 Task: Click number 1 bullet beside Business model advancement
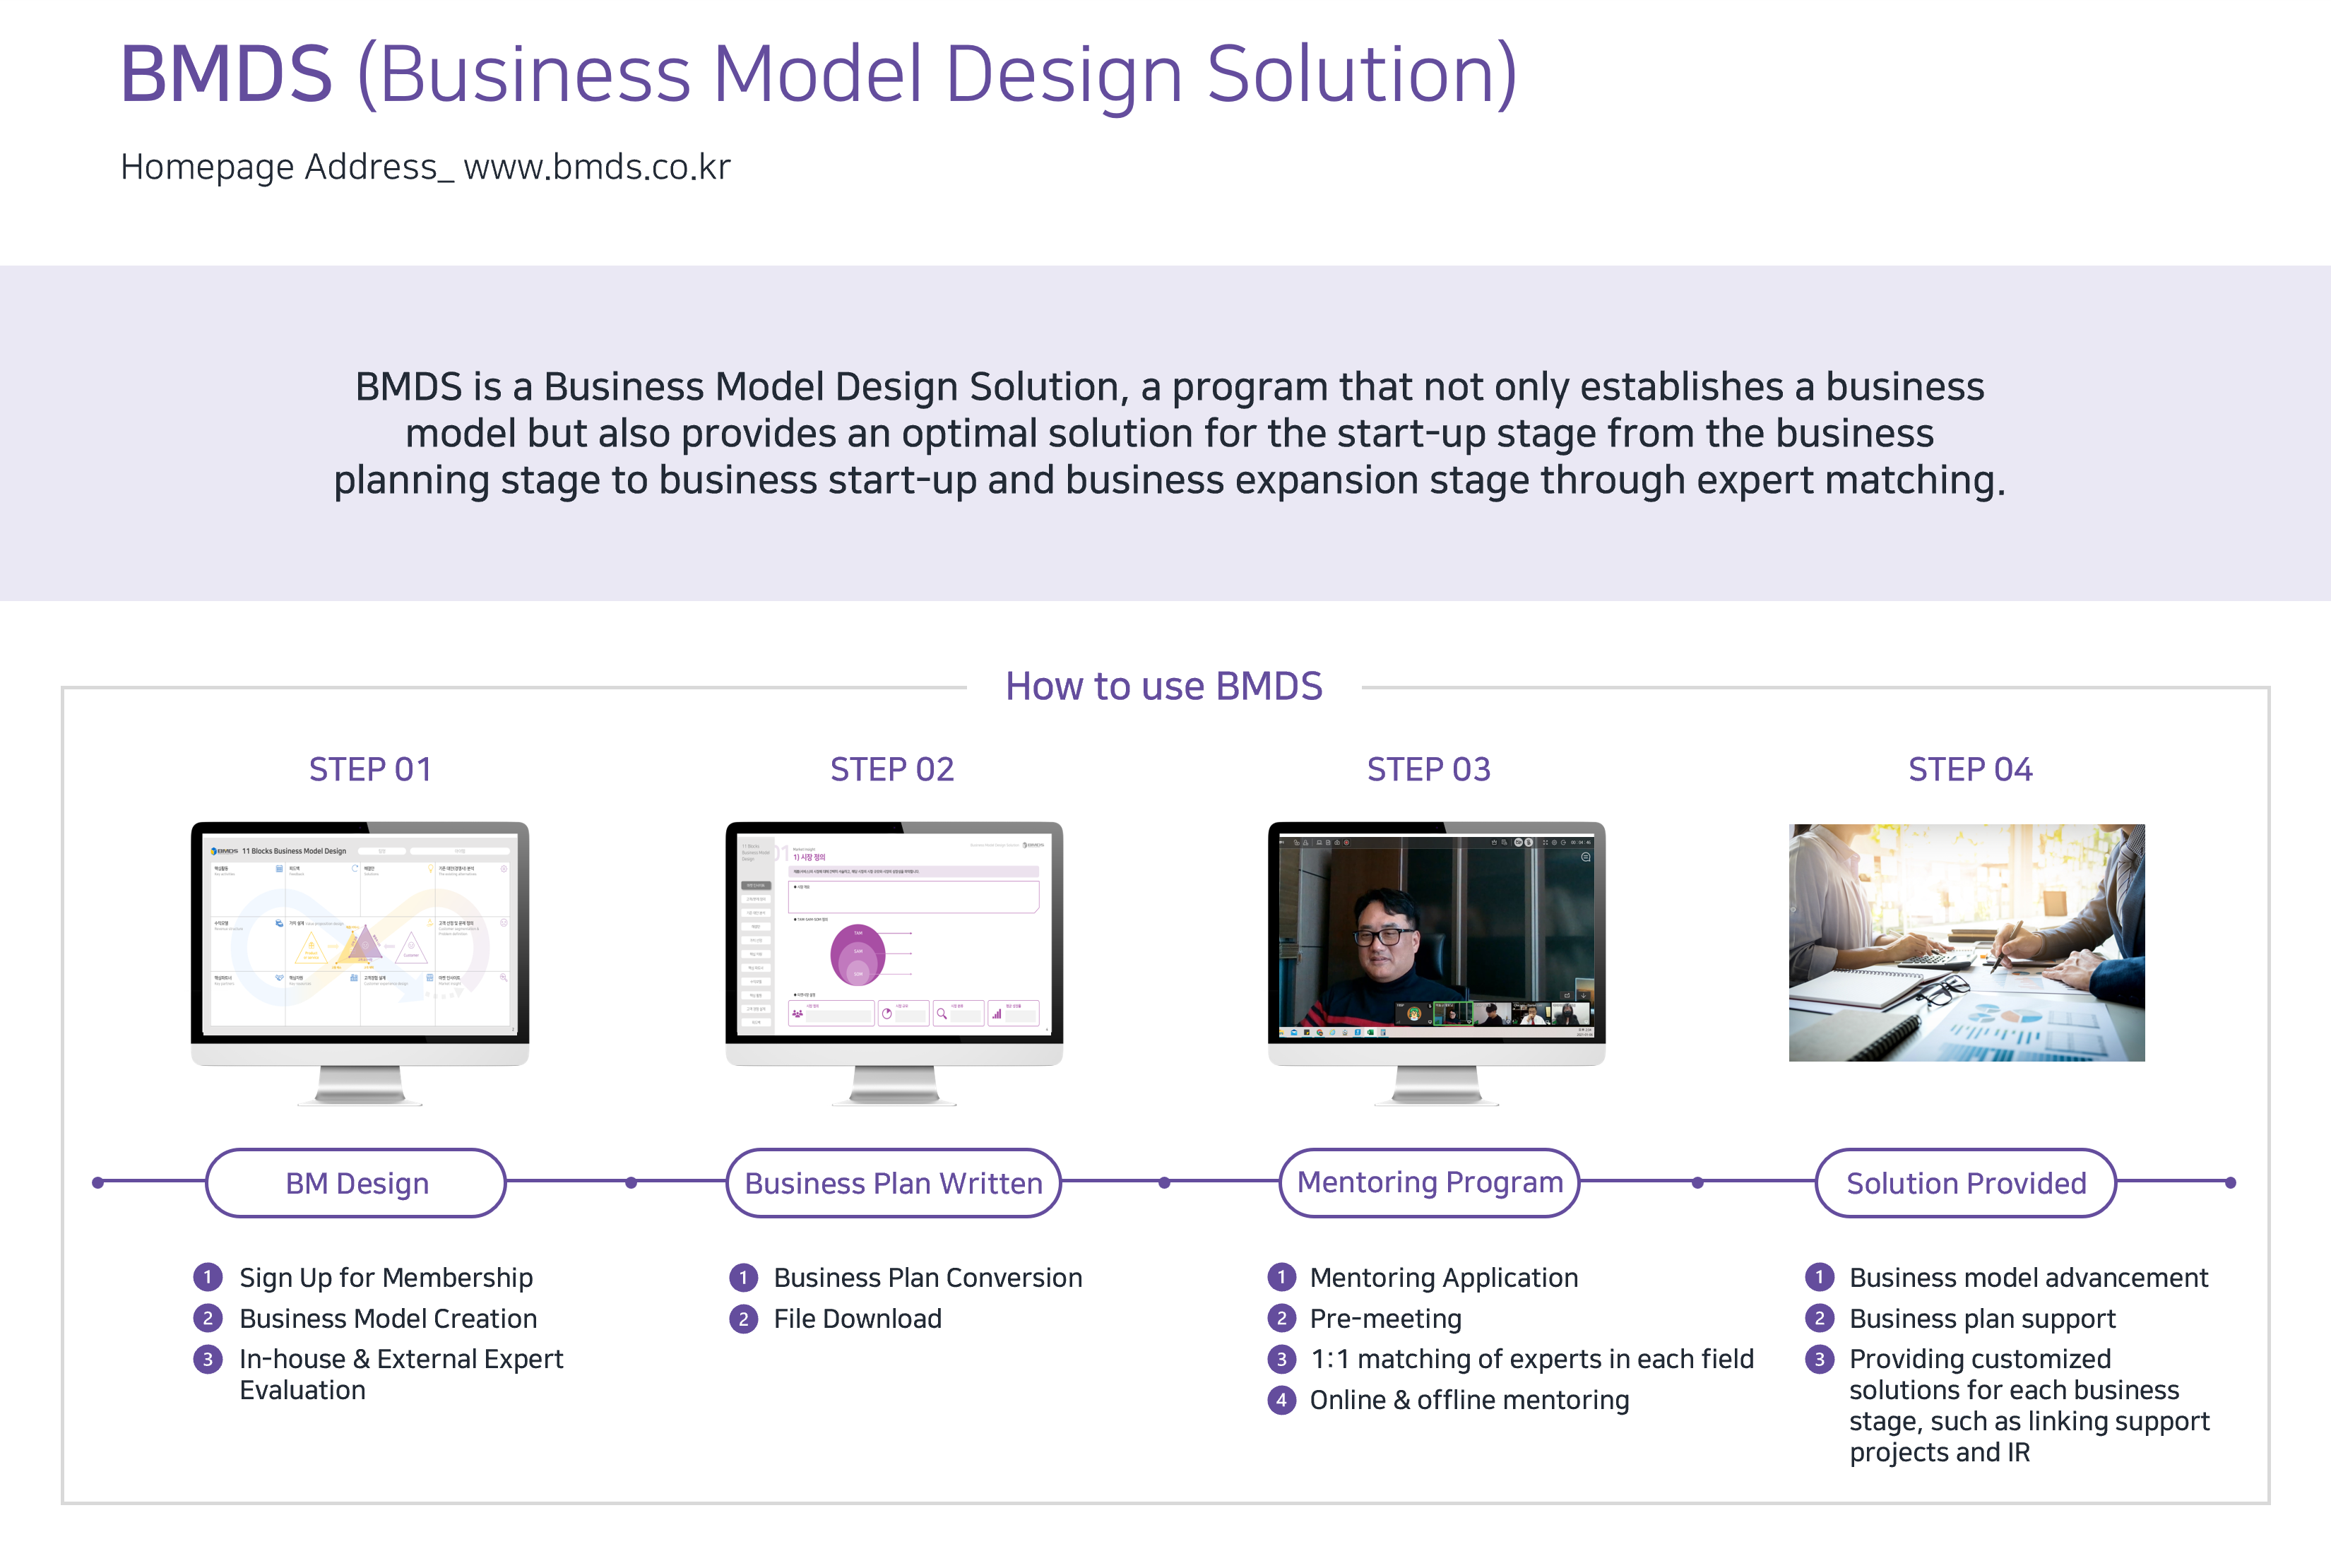pos(1819,1277)
